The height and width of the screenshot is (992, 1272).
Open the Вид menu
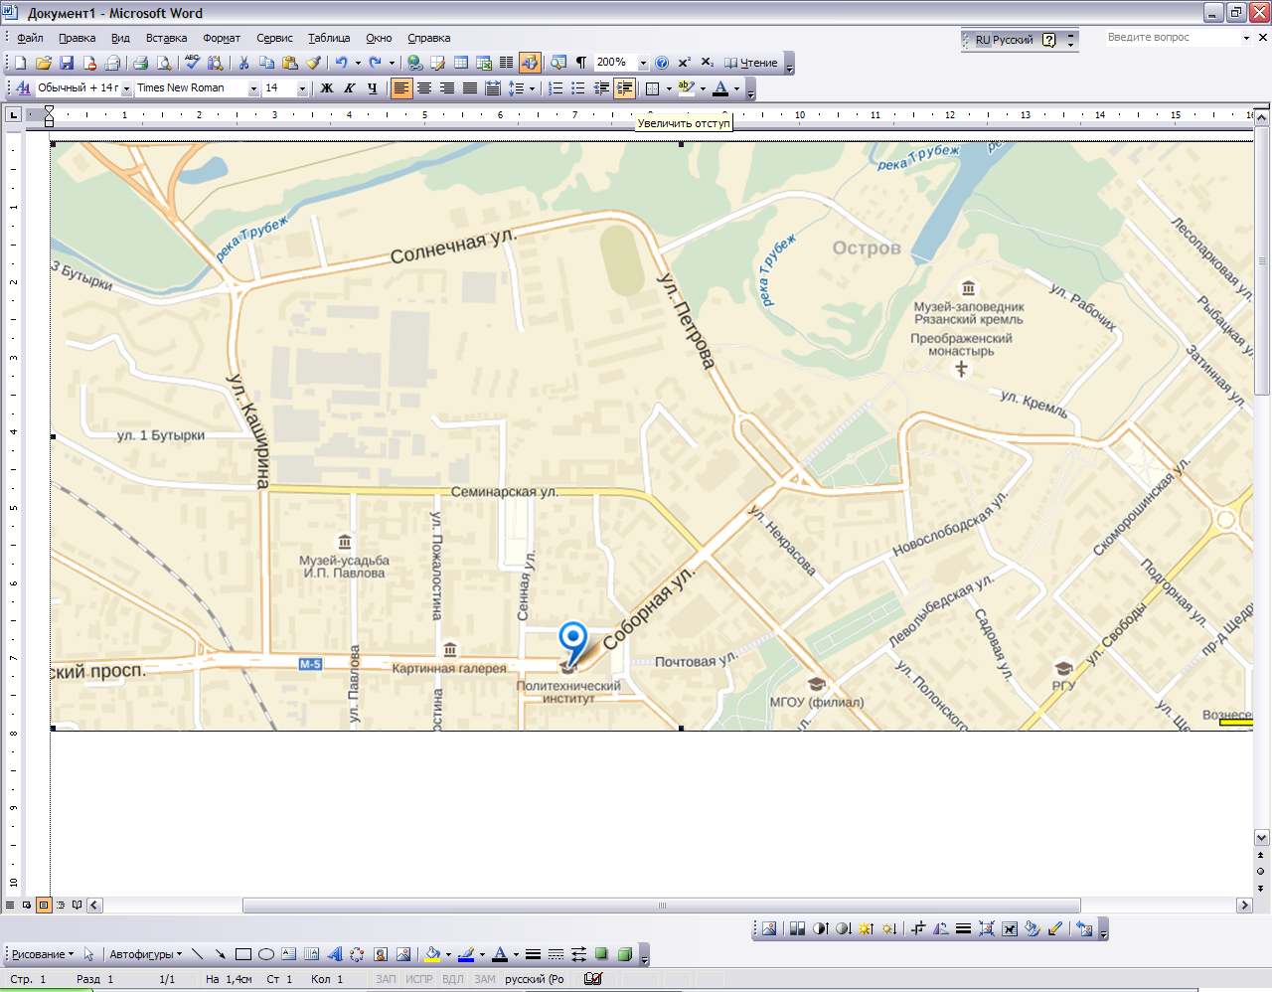click(x=120, y=38)
